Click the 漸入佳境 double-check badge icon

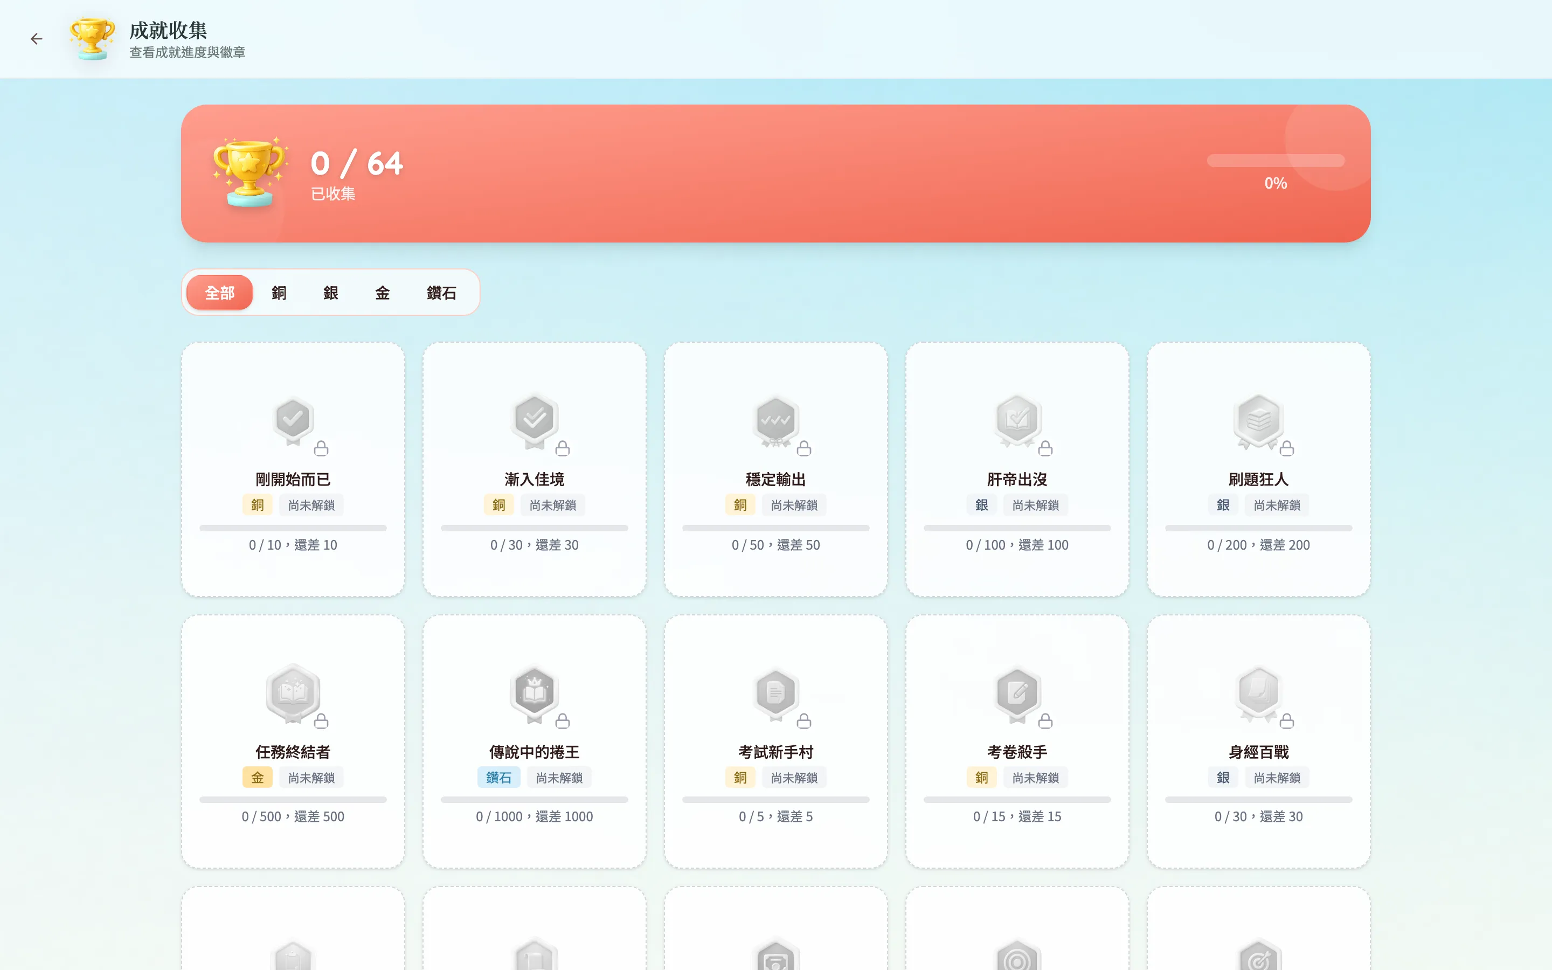pyautogui.click(x=534, y=420)
